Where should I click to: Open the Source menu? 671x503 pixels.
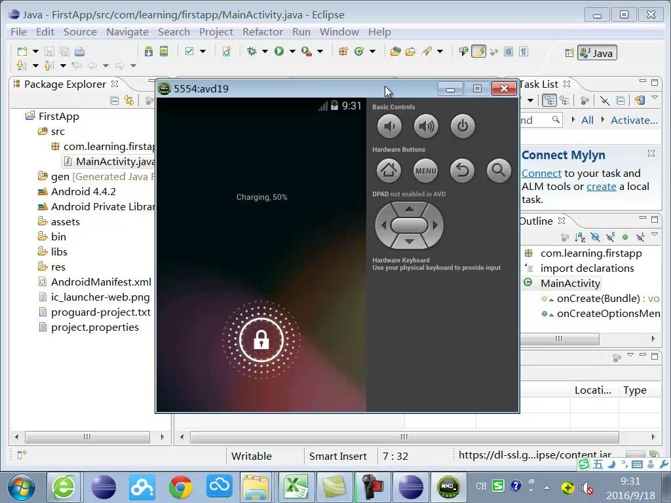80,31
